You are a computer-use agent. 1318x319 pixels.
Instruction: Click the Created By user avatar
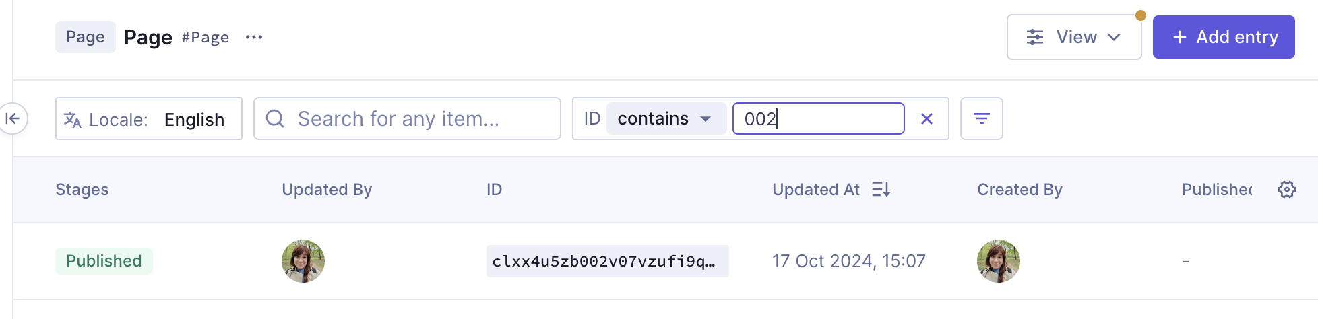[x=998, y=261]
